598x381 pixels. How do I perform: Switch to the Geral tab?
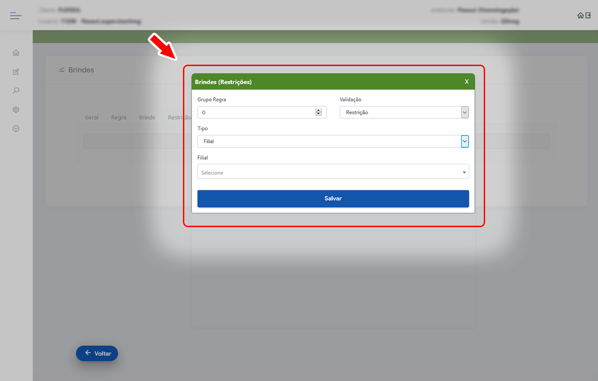point(91,117)
